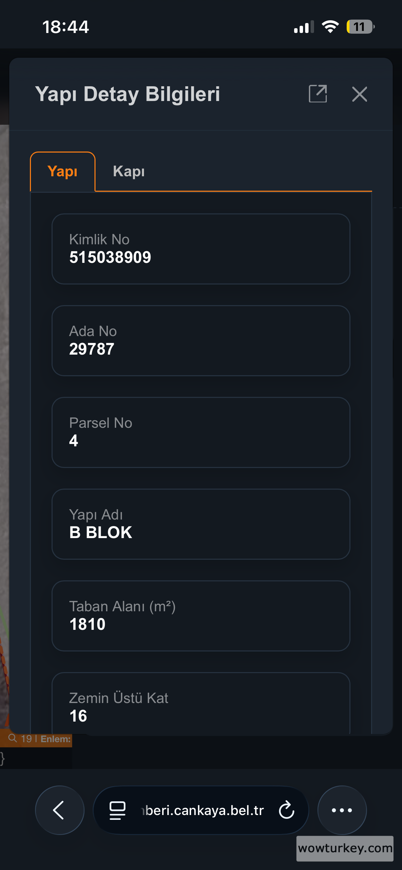Tap the Ada No 29787 card
402x870 pixels.
click(201, 341)
